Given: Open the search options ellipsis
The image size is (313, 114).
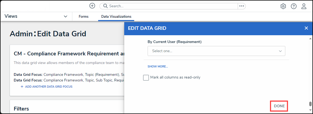Looking at the screenshot, I should pos(241,6).
